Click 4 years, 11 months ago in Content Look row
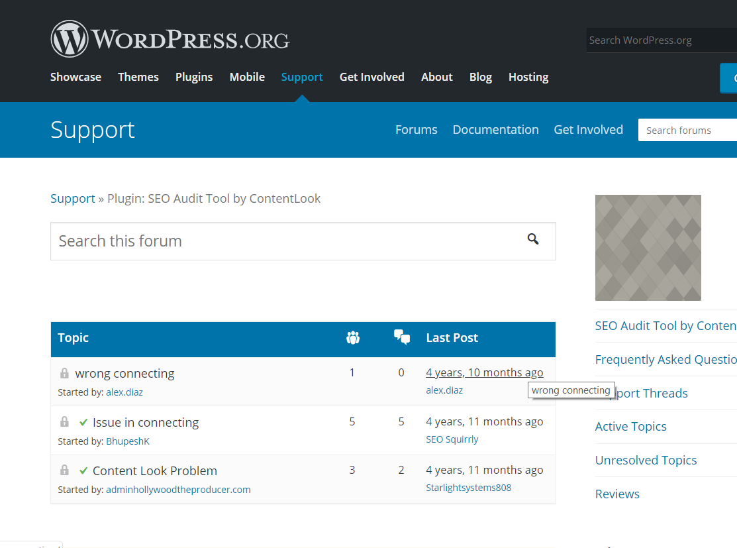Viewport: 737px width, 548px height. (485, 470)
